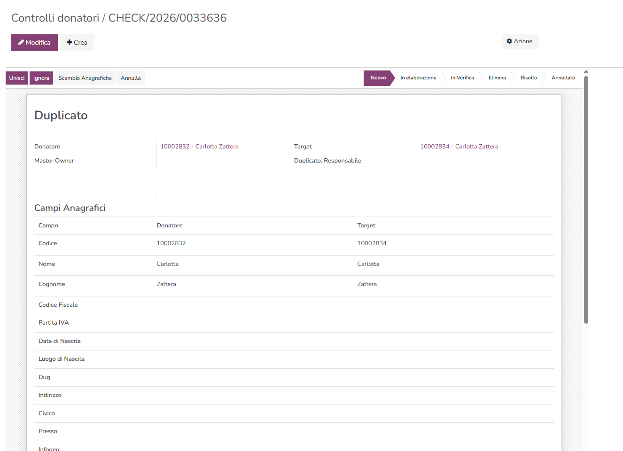Click the Annulla button
This screenshot has height=451, width=623.
coord(131,78)
